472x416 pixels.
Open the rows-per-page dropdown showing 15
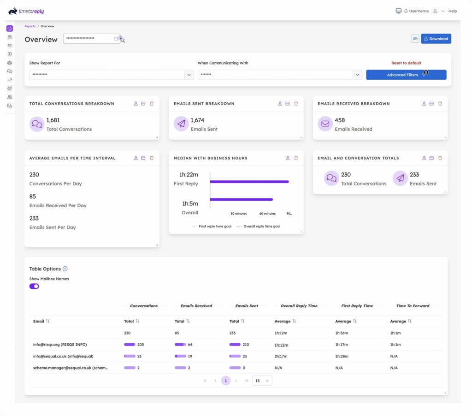262,381
